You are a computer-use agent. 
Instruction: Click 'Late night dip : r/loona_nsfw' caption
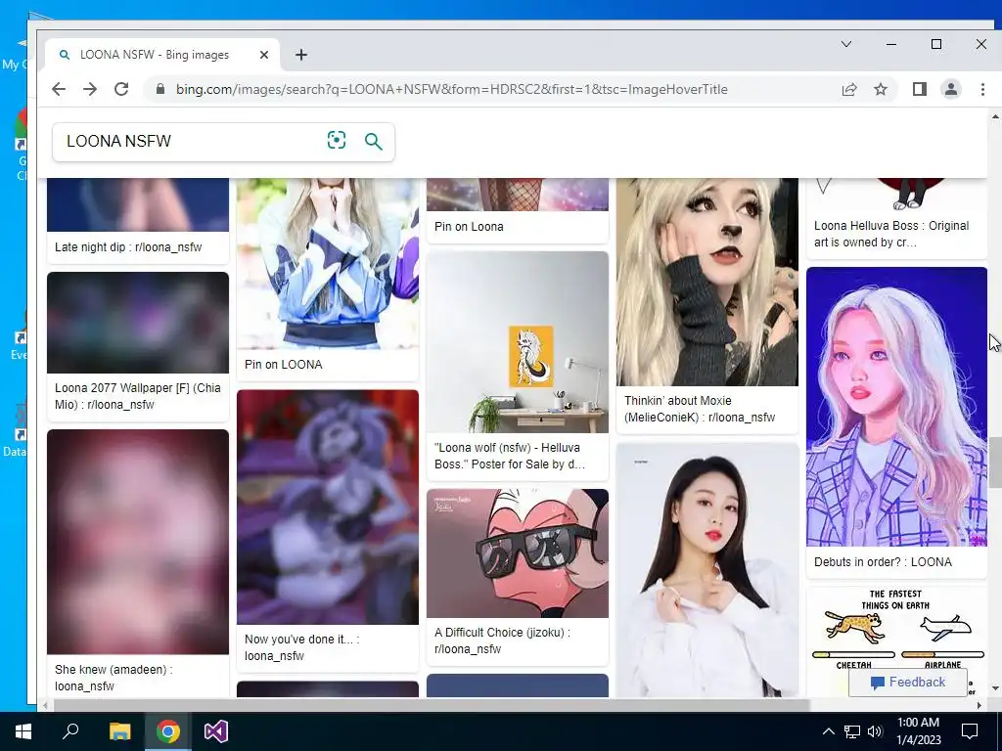coord(128,247)
